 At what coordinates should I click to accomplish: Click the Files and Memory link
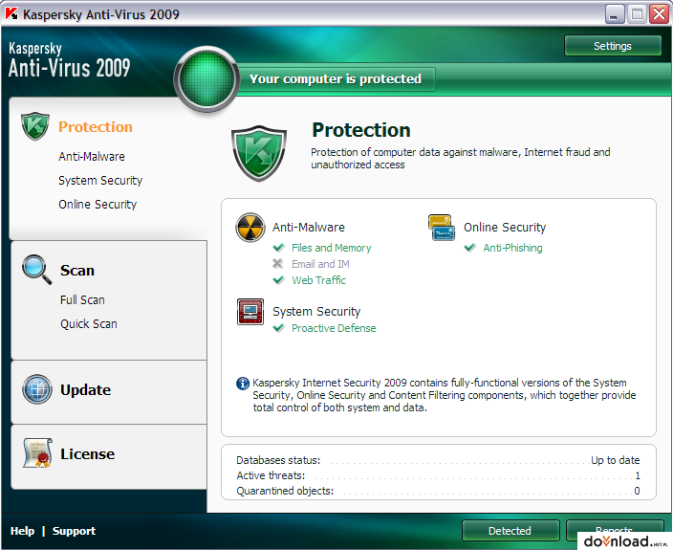click(x=332, y=248)
